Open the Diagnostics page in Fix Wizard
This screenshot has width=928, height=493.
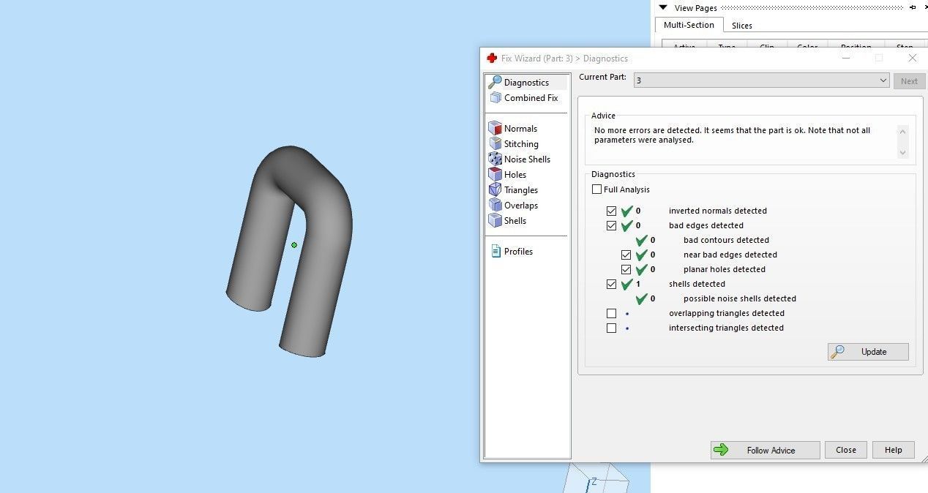[x=526, y=83]
